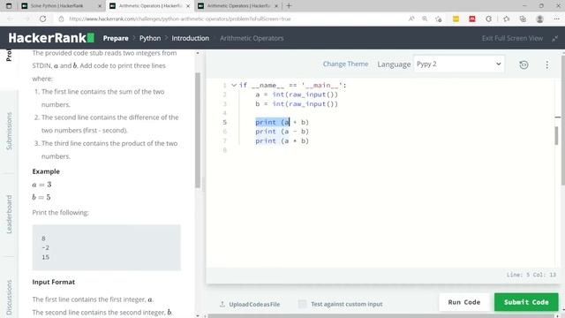
Task: Open the browser profile avatar
Action: tap(539, 19)
